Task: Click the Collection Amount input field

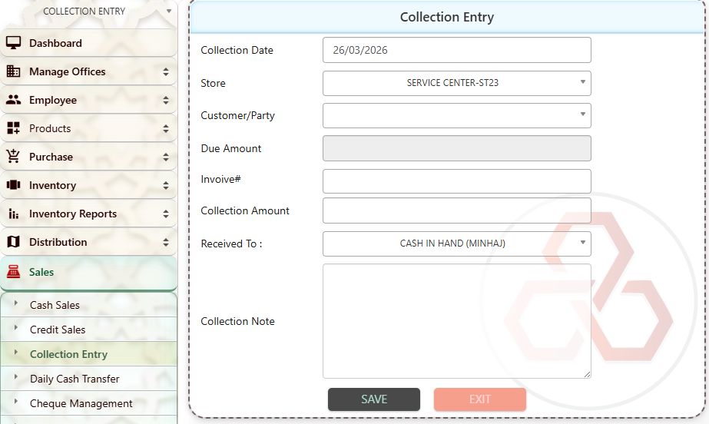Action: [x=456, y=210]
